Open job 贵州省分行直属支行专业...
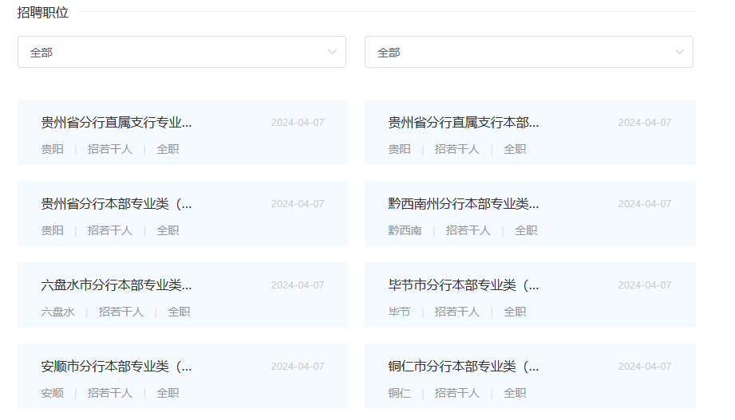The image size is (735, 420). (117, 123)
